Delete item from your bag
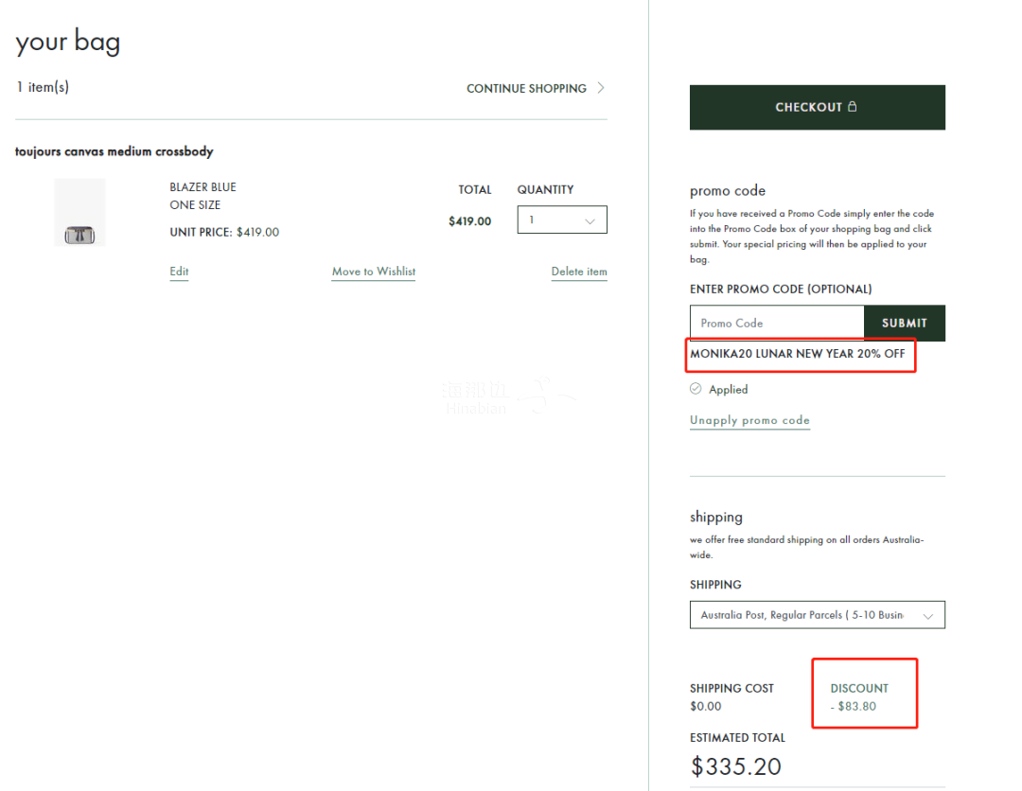 (x=579, y=272)
